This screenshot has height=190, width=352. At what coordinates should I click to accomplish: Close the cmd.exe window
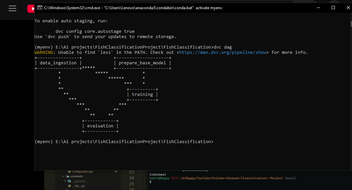click(348, 8)
